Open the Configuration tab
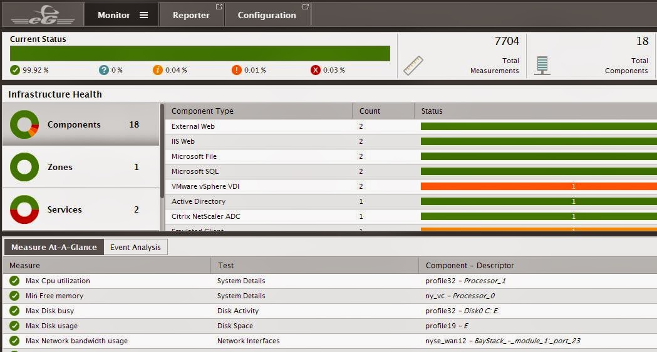Screen dimensions: 657x352 (267, 15)
